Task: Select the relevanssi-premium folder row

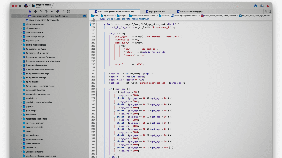Action: (49, 123)
